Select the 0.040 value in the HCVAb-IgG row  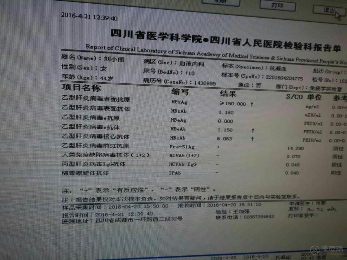point(292,165)
